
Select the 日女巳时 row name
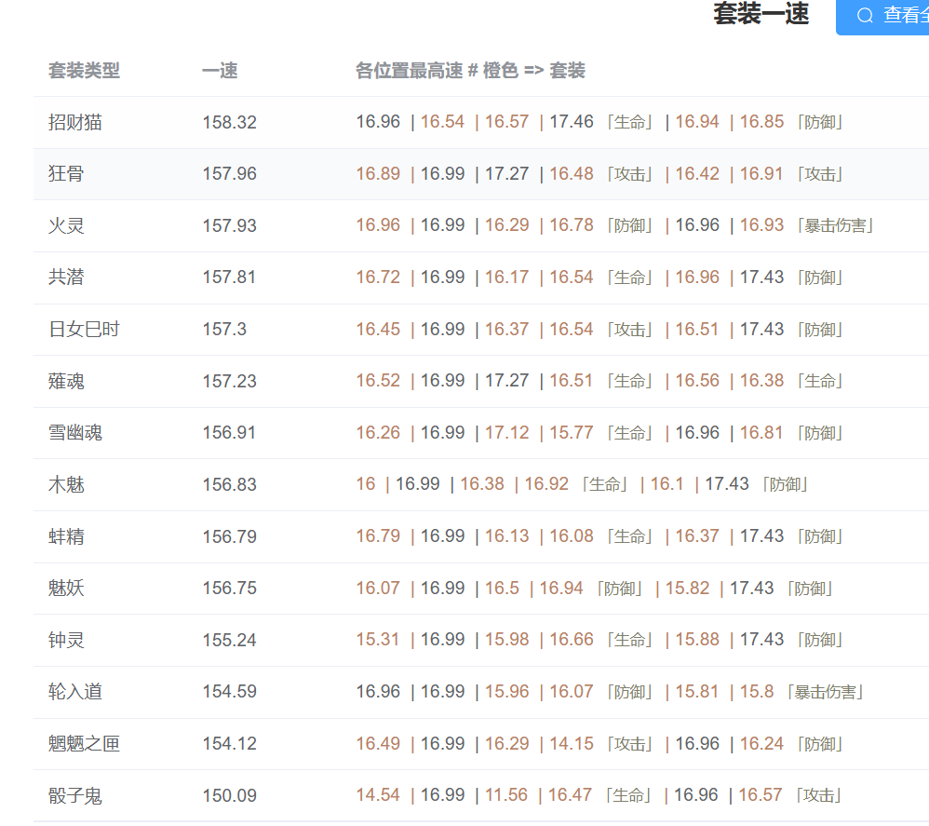(84, 330)
